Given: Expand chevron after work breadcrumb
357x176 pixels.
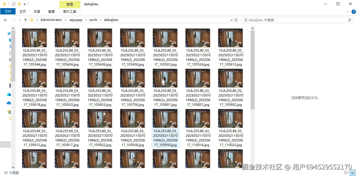Looking at the screenshot, I should tap(101, 20).
